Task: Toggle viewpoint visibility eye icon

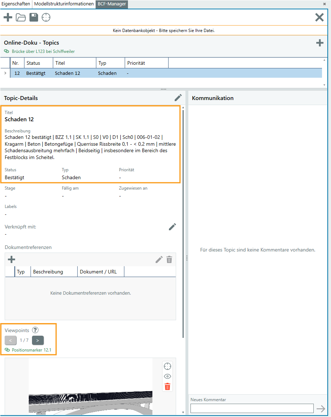Action: (167, 376)
